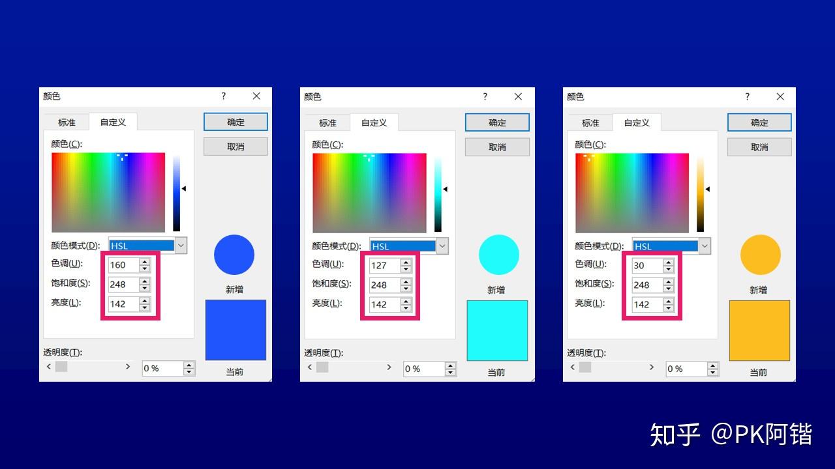835x469 pixels.
Task: Click transparency 0 % field in right dialog
Action: 686,369
